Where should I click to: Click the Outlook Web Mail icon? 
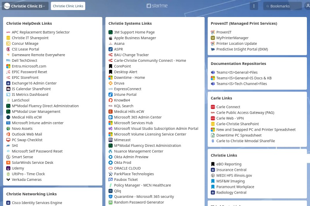[x=8, y=134]
